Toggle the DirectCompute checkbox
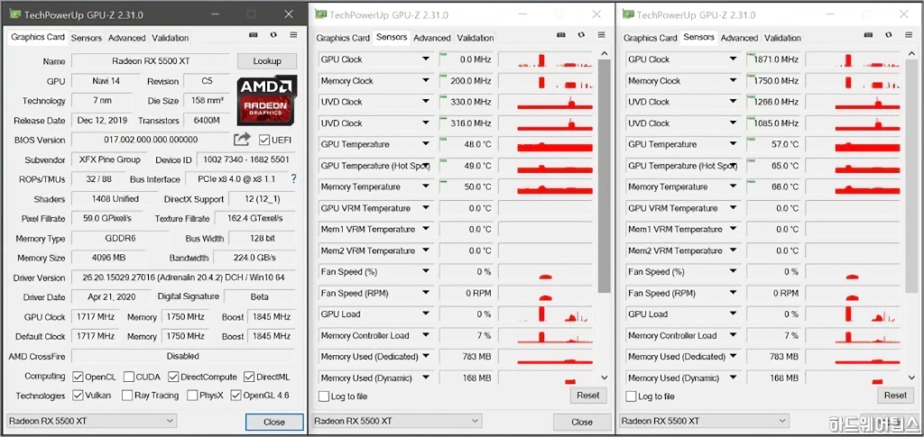This screenshot has width=924, height=437. point(172,377)
